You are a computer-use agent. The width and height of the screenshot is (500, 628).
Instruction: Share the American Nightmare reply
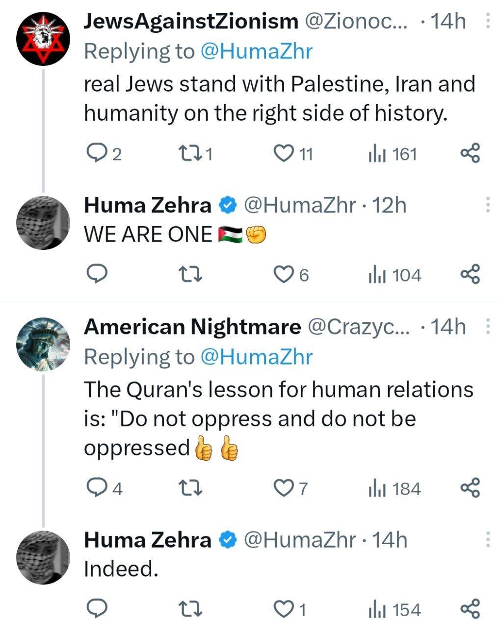(470, 488)
